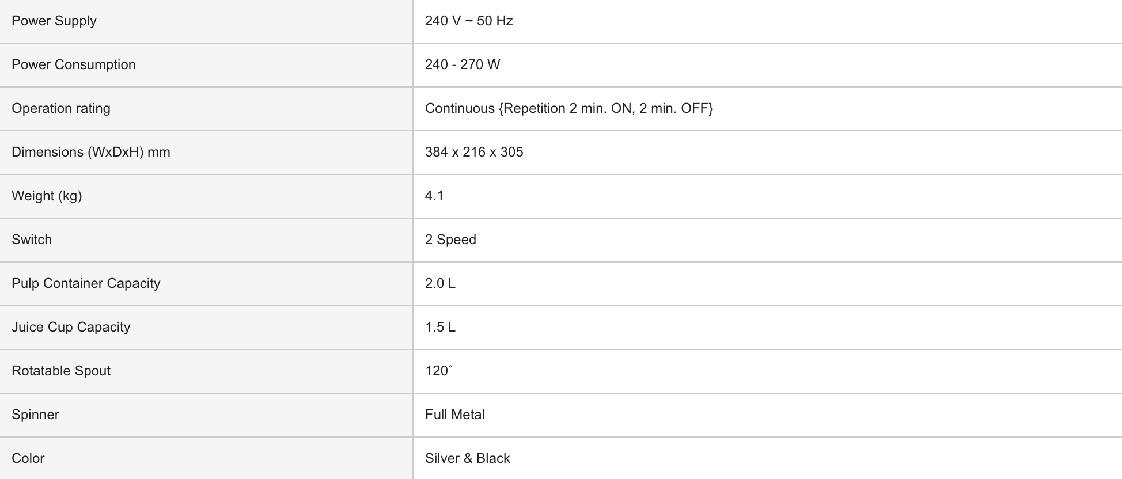Select the Continuous repetition rating text
Viewport: 1122px width, 479px height.
569,108
